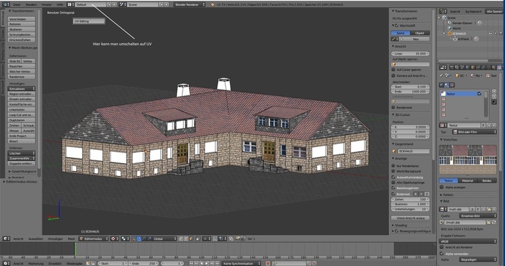The width and height of the screenshot is (505, 266).
Task: Open the Rendern menu
Action: coord(31,5)
